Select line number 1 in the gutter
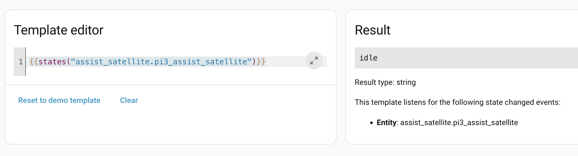This screenshot has width=578, height=156. click(21, 62)
